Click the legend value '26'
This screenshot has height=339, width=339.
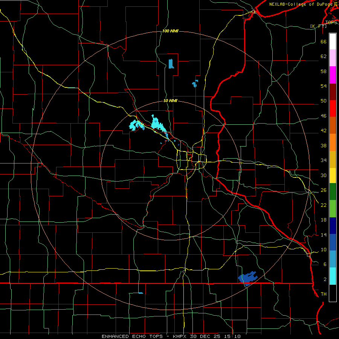click(324, 190)
